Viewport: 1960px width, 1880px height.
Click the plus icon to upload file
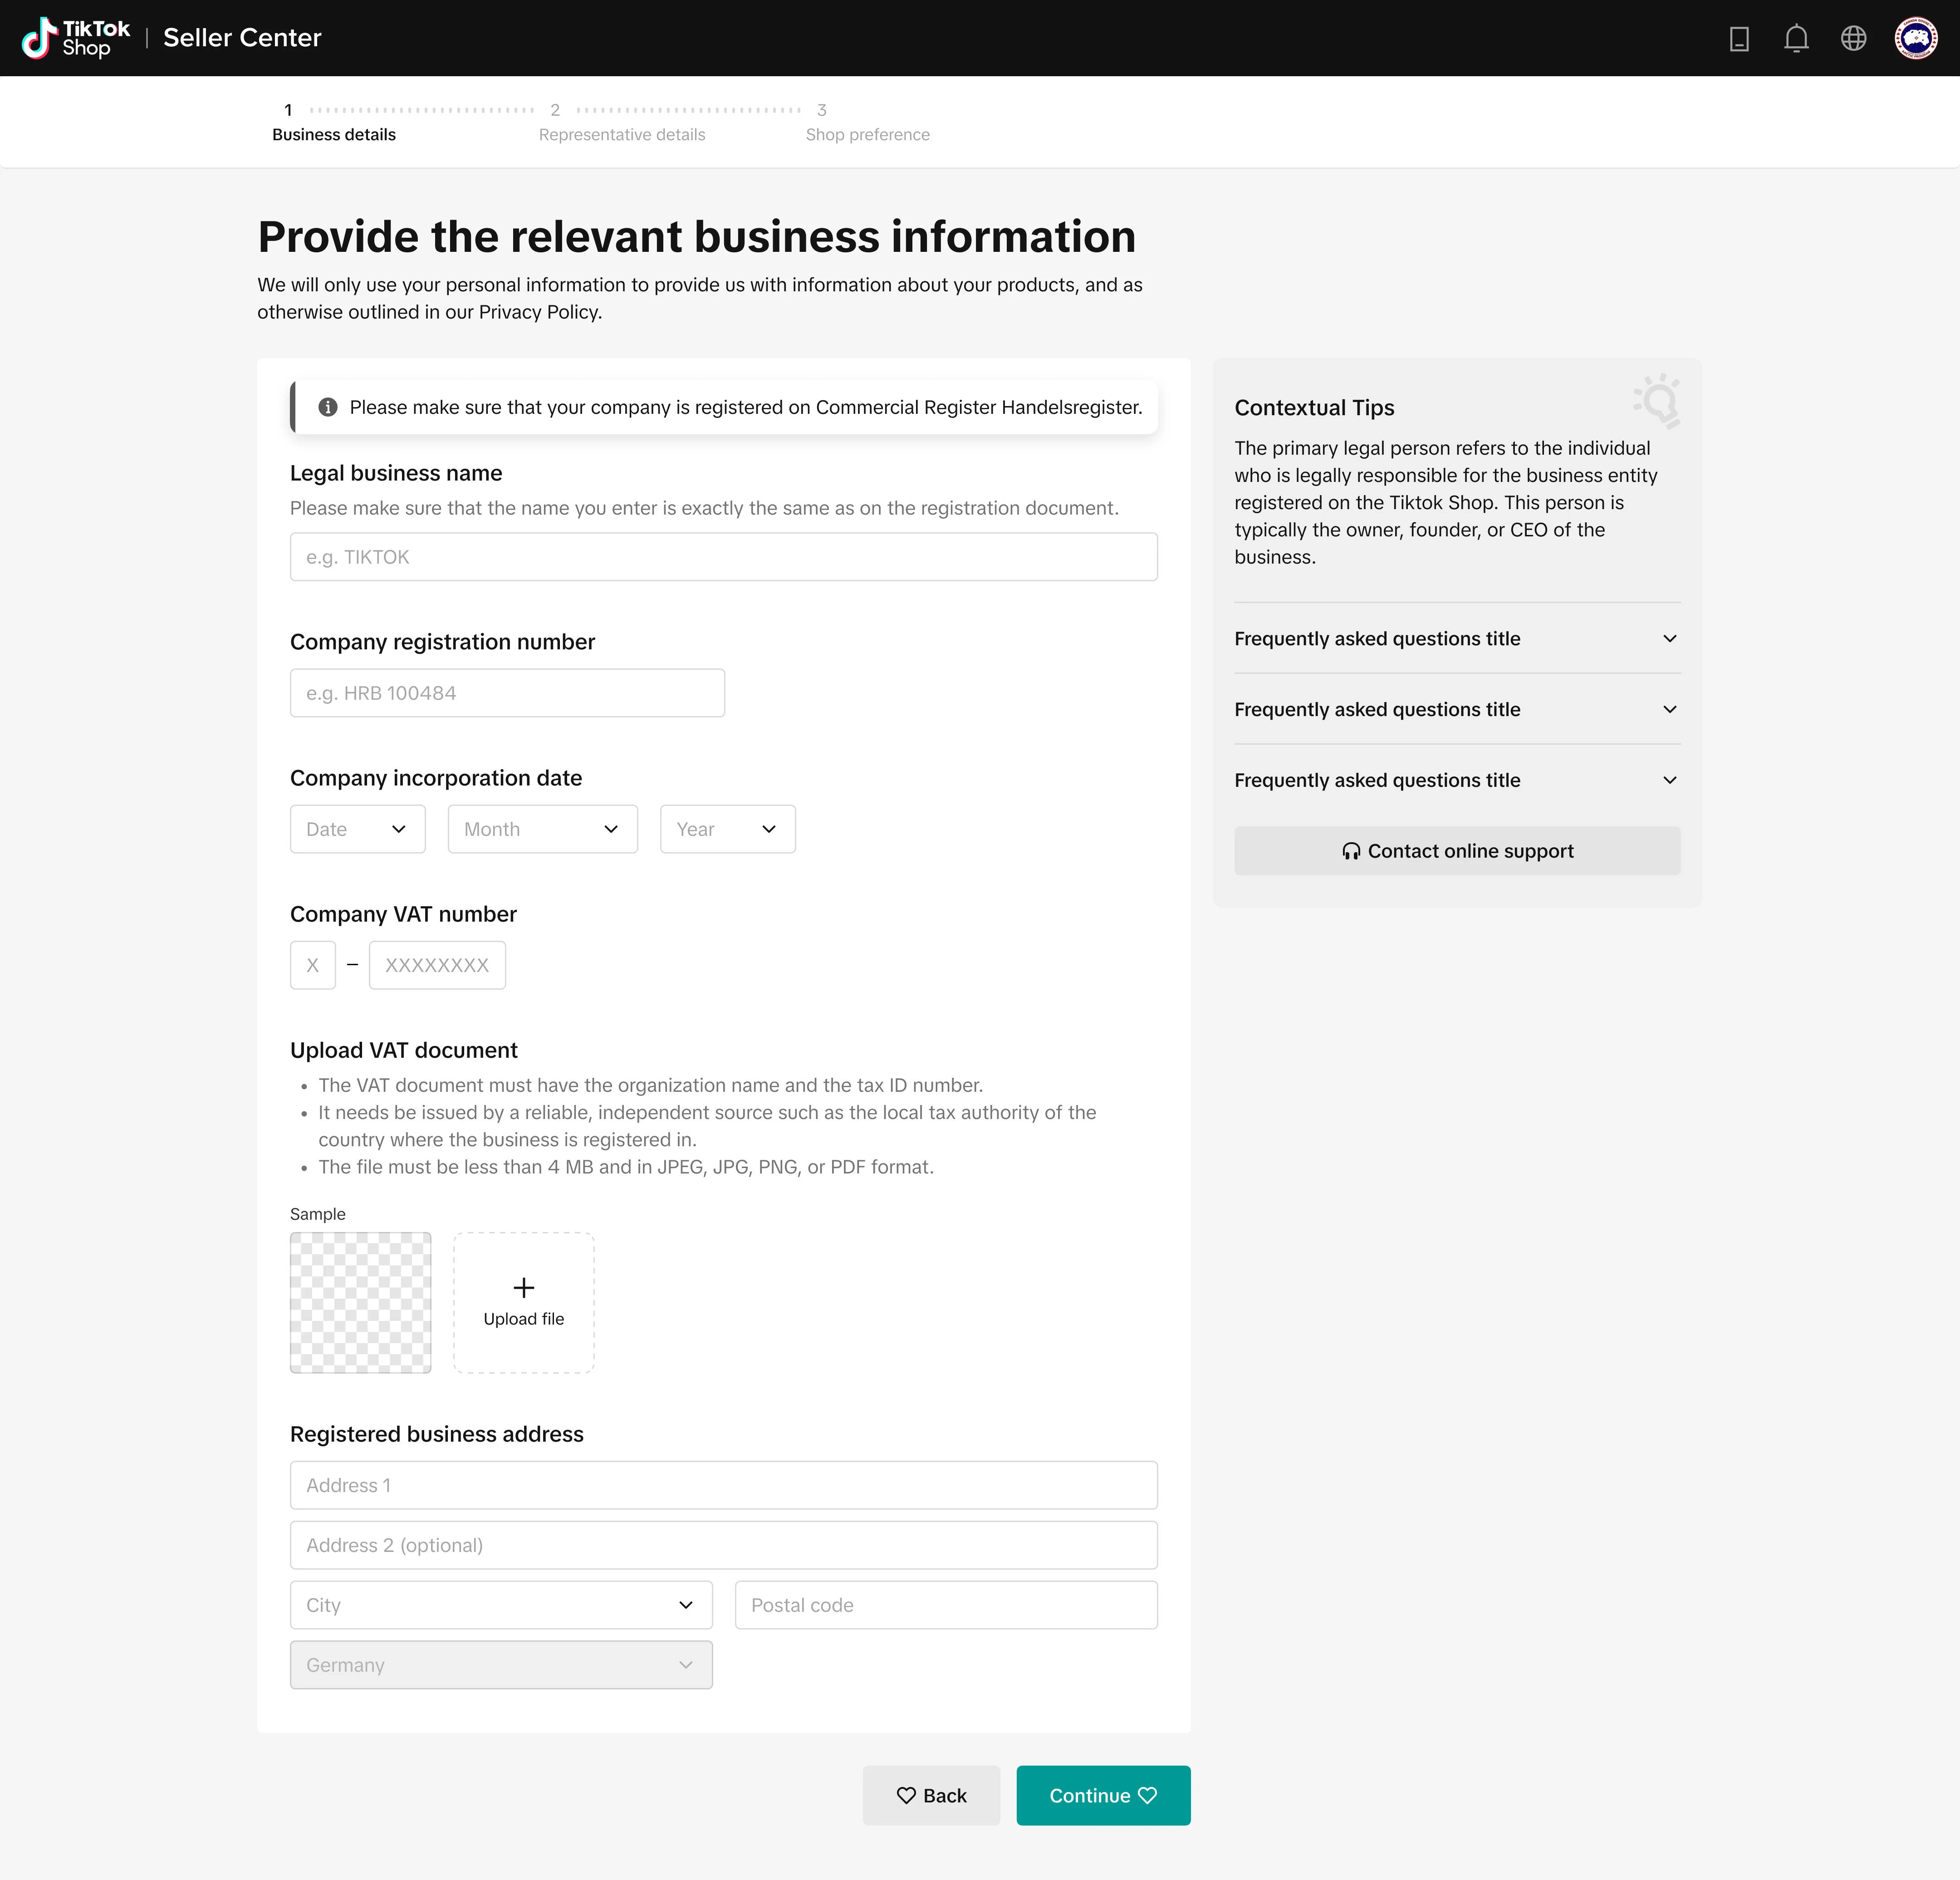pyautogui.click(x=523, y=1287)
